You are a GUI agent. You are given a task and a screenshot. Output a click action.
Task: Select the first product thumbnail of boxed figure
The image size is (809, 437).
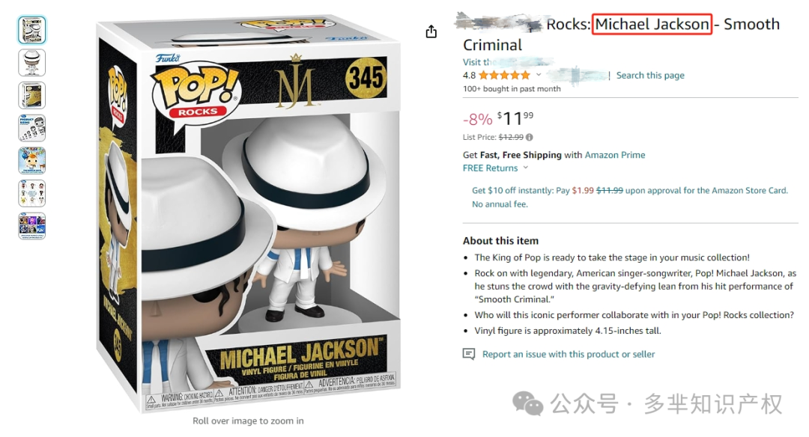click(32, 30)
